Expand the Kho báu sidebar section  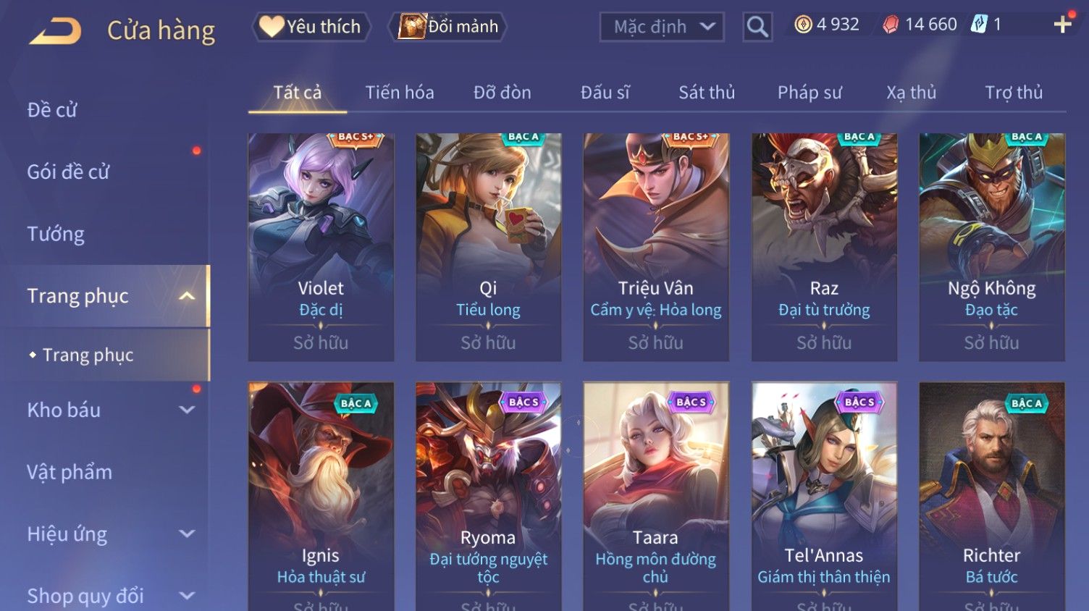click(187, 410)
